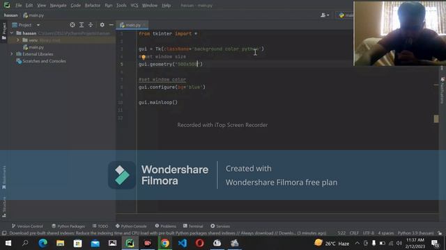Open Mail app from taskbar

[x=95, y=243]
